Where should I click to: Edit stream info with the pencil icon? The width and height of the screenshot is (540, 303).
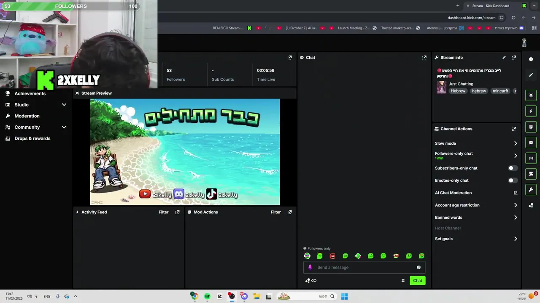coord(504,58)
